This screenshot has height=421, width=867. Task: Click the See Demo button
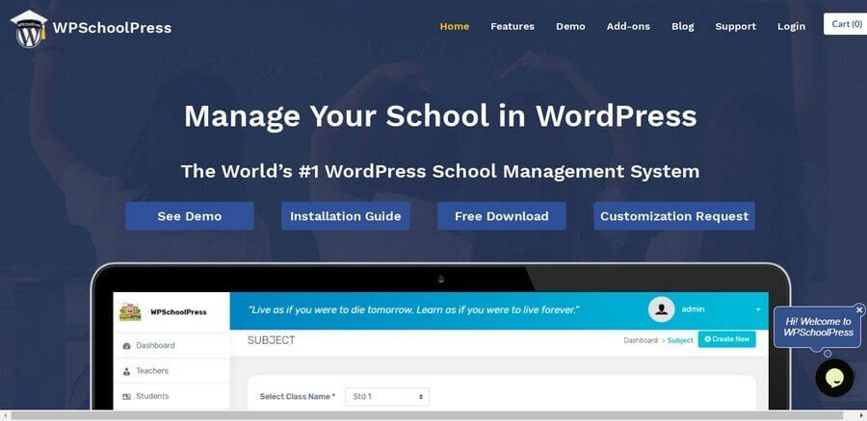(190, 216)
